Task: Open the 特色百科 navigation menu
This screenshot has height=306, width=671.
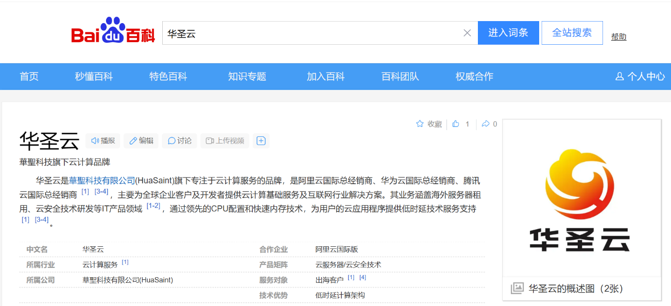Action: point(168,77)
